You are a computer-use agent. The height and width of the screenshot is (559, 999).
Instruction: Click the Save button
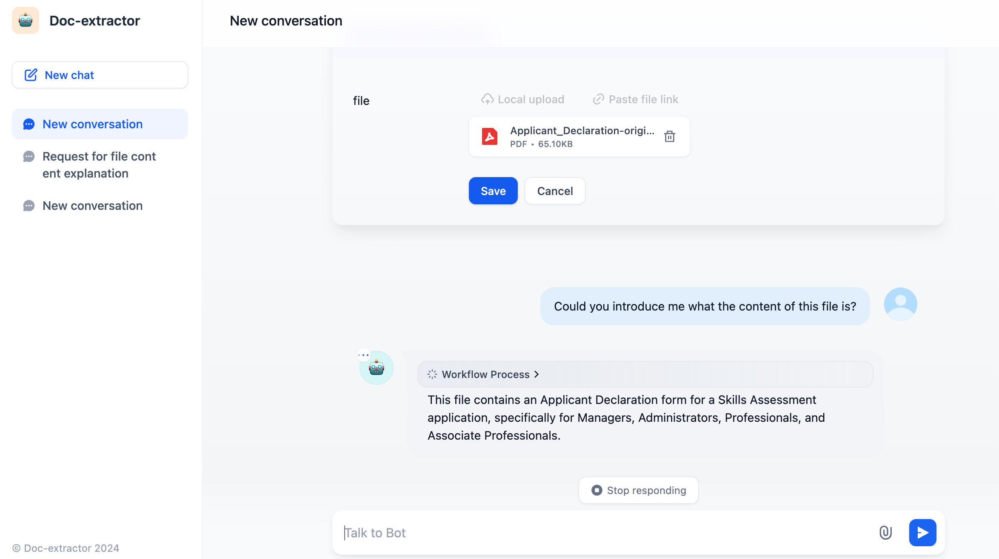click(493, 191)
